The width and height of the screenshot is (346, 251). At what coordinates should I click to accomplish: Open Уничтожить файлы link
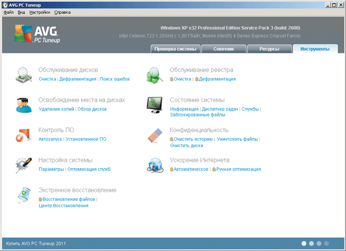pyautogui.click(x=237, y=139)
